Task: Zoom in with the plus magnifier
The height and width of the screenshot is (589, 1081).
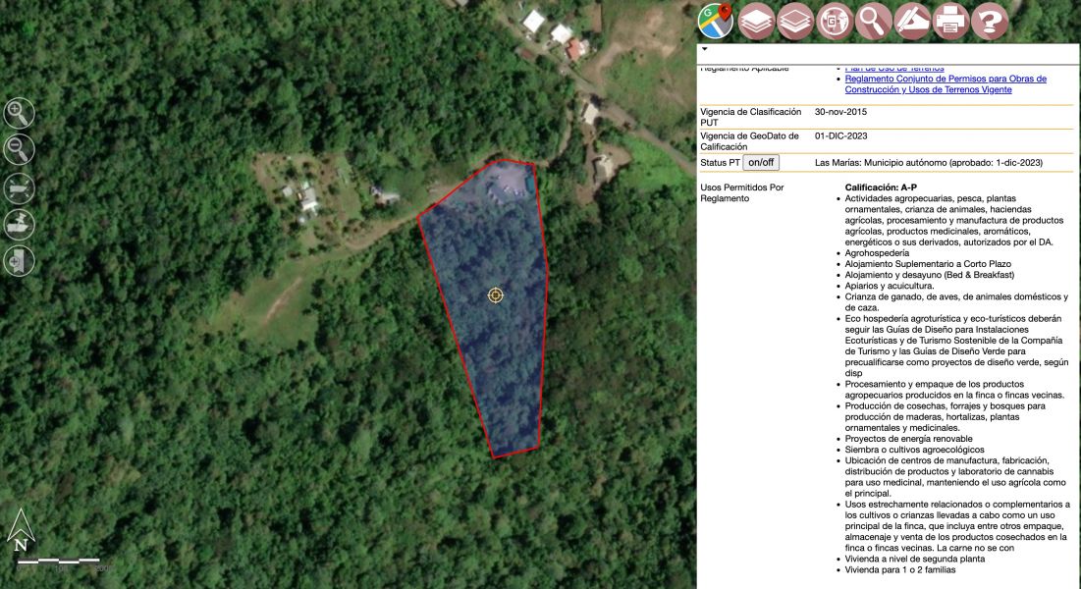Action: pos(19,113)
